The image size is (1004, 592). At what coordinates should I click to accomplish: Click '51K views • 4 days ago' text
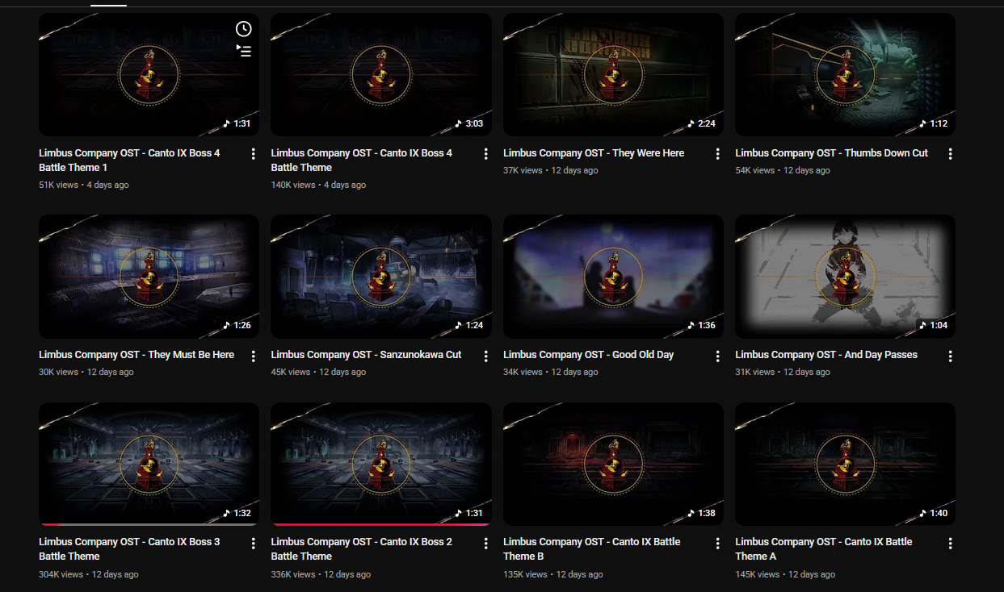tap(83, 185)
